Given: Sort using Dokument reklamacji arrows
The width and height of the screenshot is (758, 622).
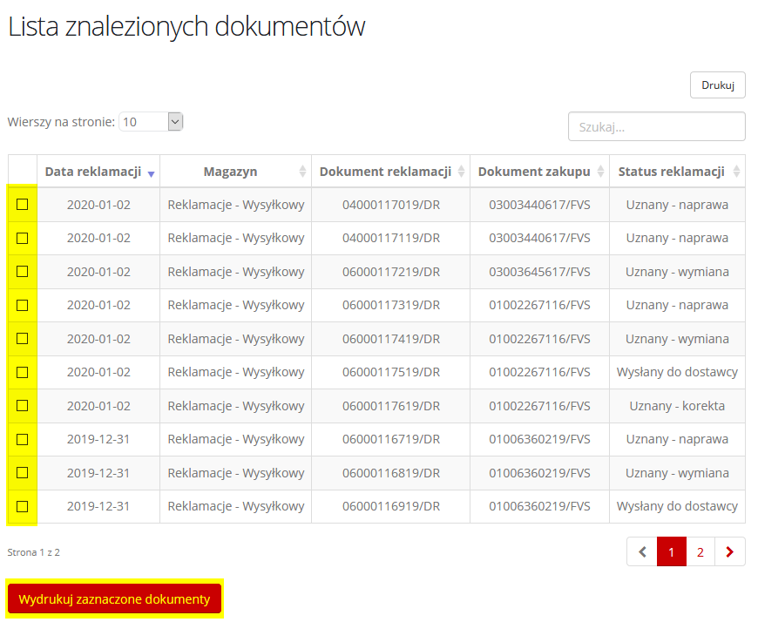Looking at the screenshot, I should tap(461, 171).
